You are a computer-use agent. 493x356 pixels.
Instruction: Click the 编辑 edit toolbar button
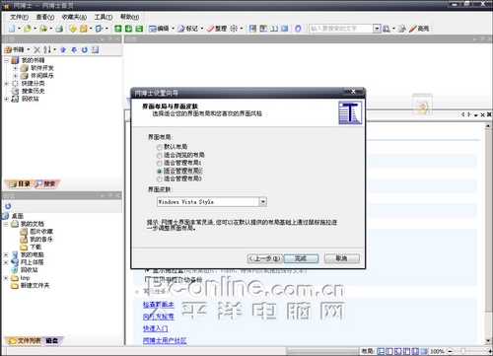[x=159, y=29]
